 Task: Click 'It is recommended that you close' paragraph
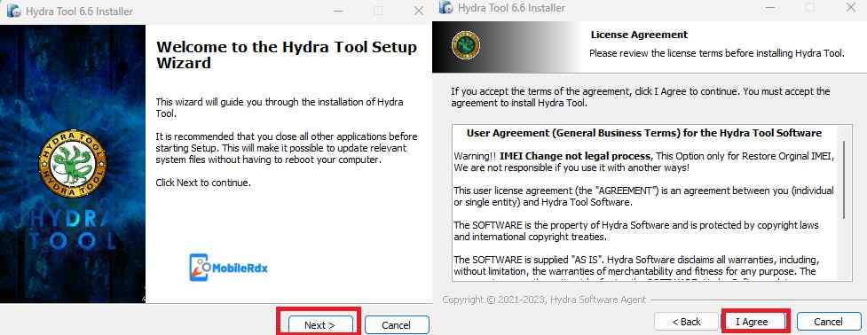(287, 148)
